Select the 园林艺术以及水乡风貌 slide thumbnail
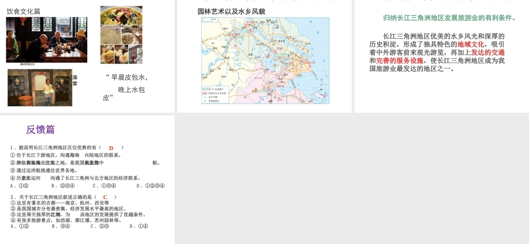529x244 pixels. click(x=264, y=56)
